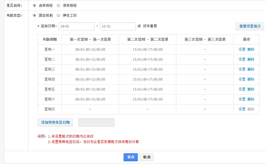Image resolution: width=266 pixels, height=164 pixels.
Task: Click the 取消 button
Action: (146, 157)
